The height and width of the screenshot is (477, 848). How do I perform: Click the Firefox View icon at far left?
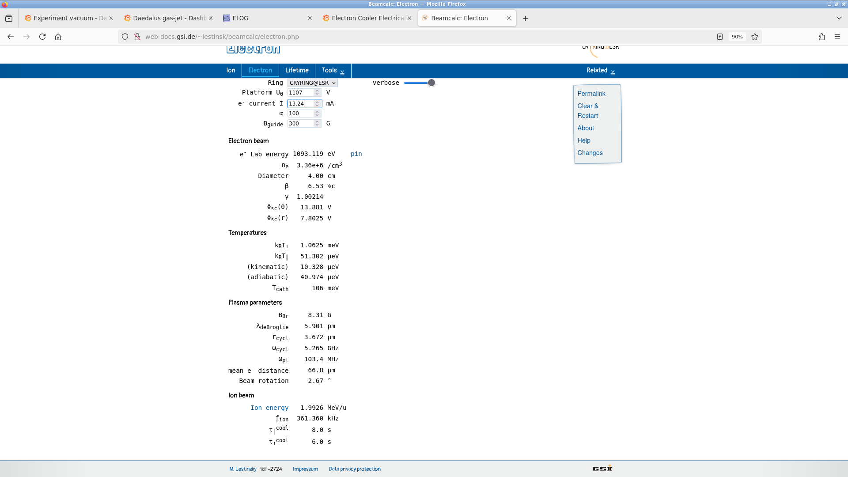[9, 18]
